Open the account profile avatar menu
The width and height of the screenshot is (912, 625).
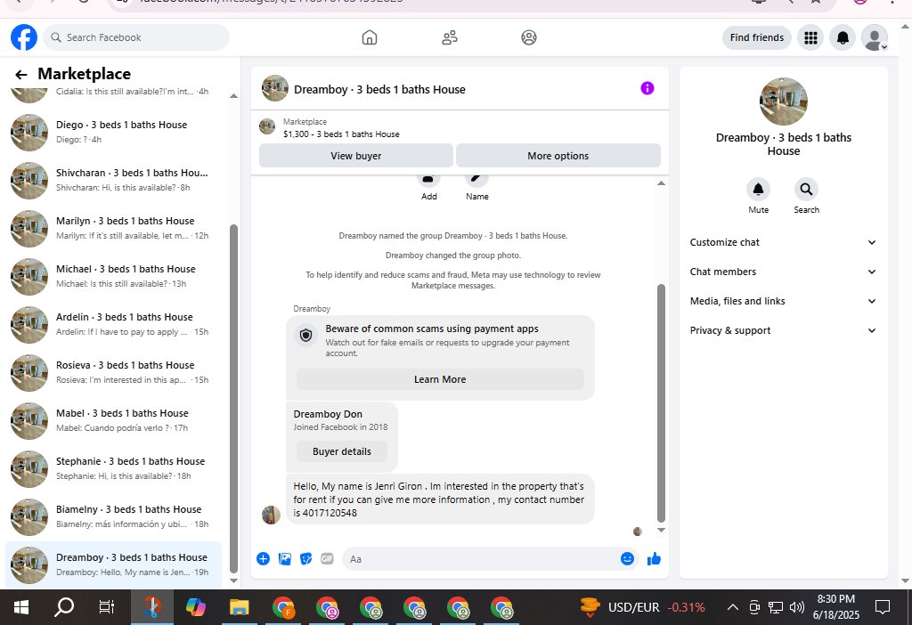(875, 37)
